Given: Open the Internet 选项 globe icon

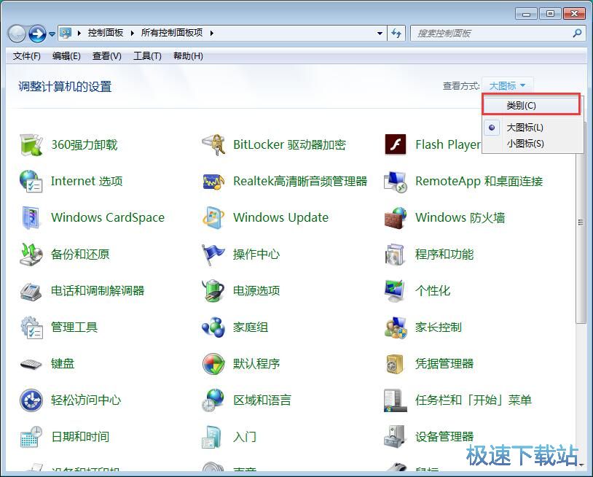Looking at the screenshot, I should pos(31,181).
